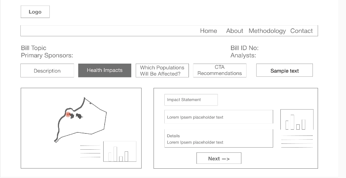Select the bar chart below the map

point(119,151)
